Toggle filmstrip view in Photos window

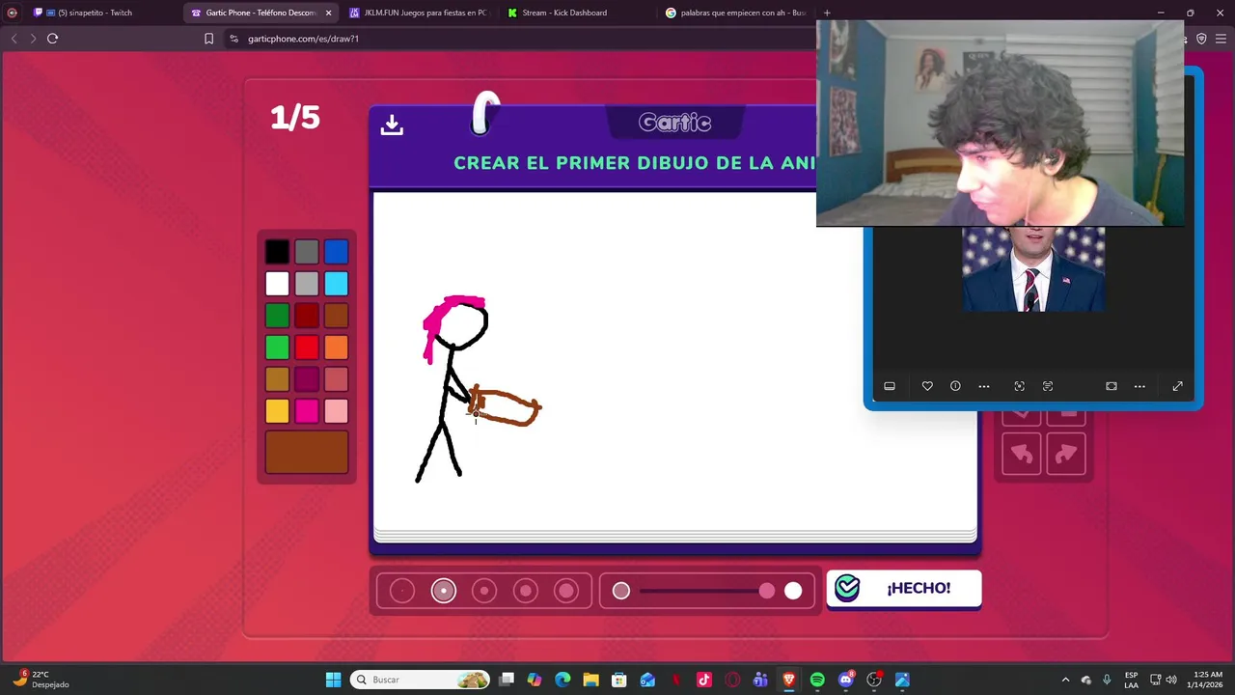890,386
